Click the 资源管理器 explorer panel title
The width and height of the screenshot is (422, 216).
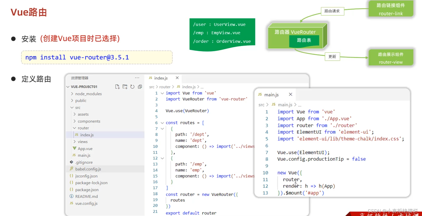[80, 78]
